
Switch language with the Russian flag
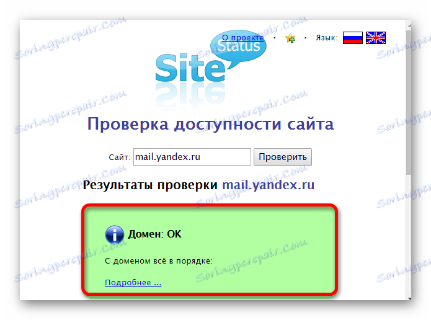353,38
